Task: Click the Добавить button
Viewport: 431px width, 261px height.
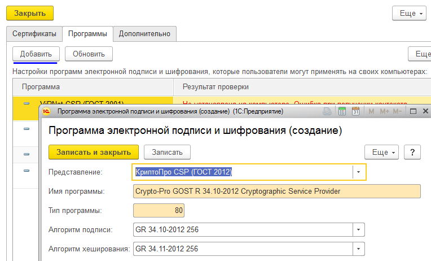Action: [36, 54]
